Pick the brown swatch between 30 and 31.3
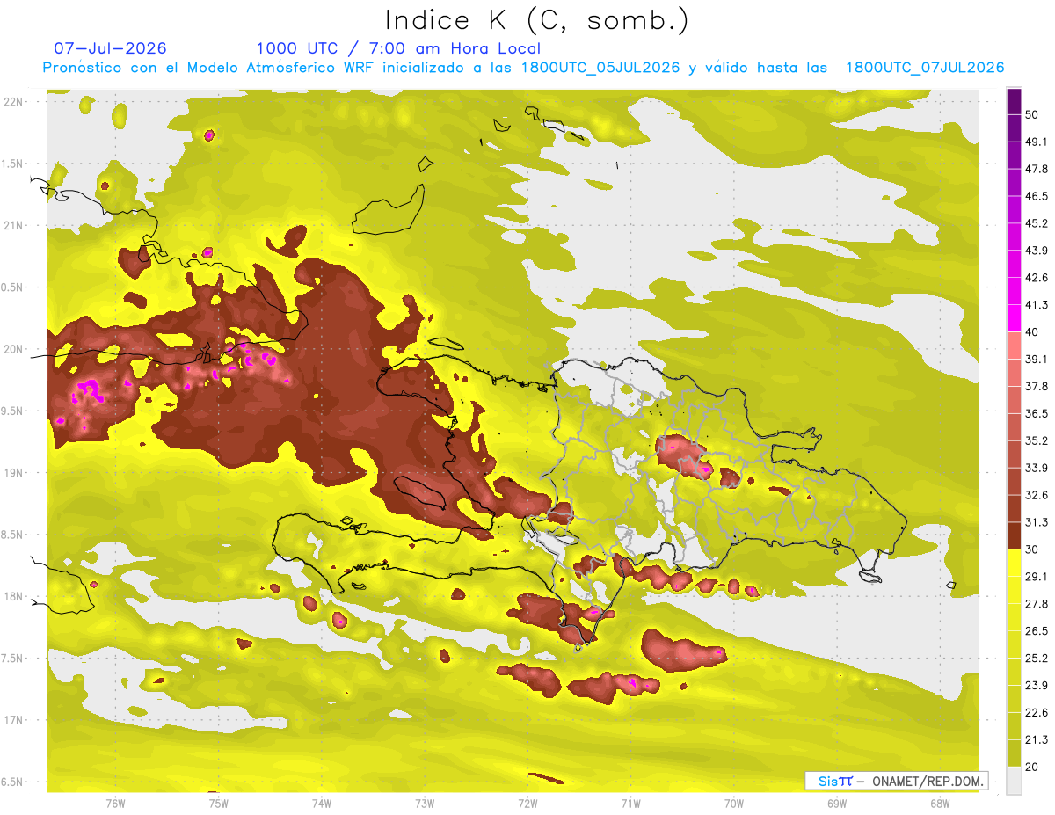This screenshot has height=815, width=1055. click(x=1015, y=535)
